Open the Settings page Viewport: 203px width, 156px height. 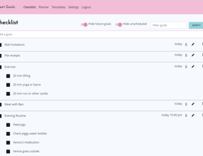tap(73, 7)
